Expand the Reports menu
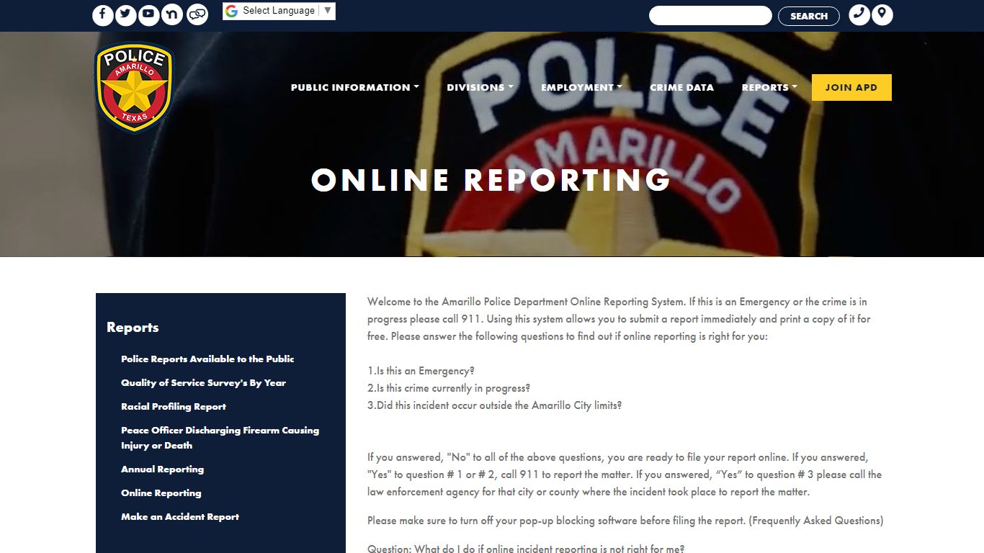 [769, 87]
